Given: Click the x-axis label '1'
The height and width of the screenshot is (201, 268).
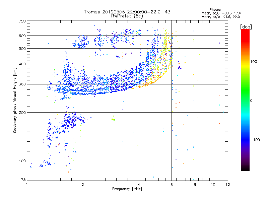Looking at the screenshot, I should point(27,185).
